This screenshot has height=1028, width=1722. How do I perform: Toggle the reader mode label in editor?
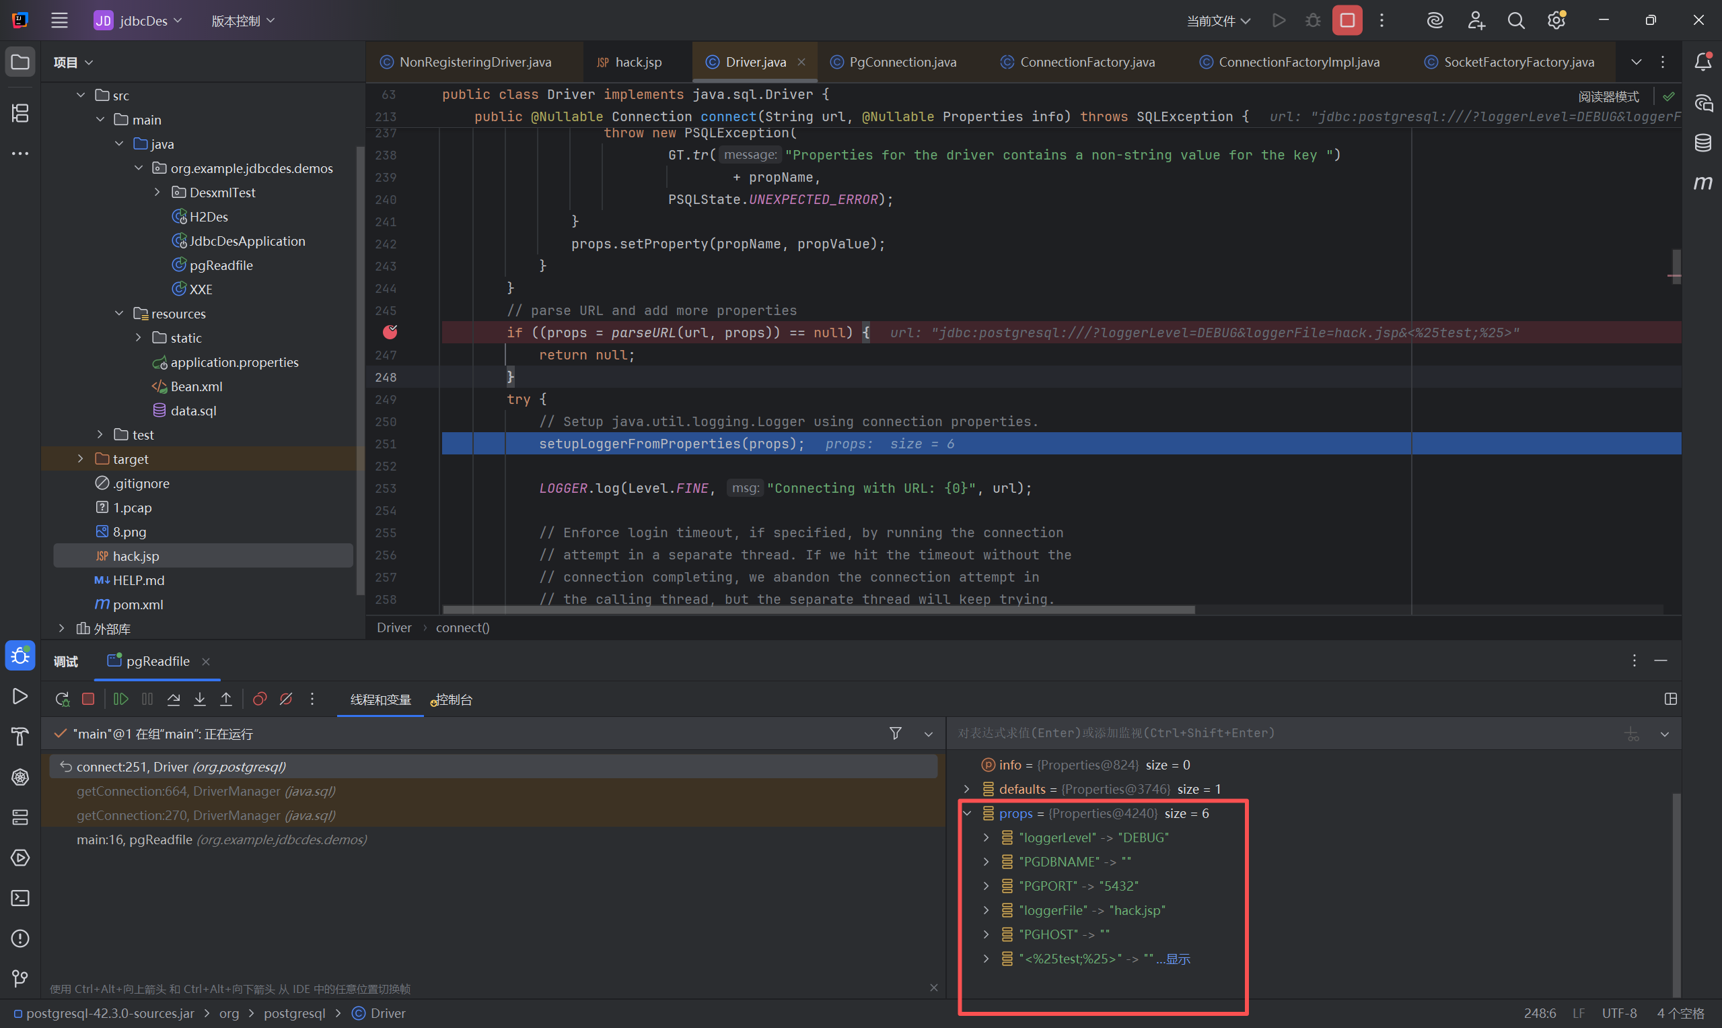(x=1608, y=96)
